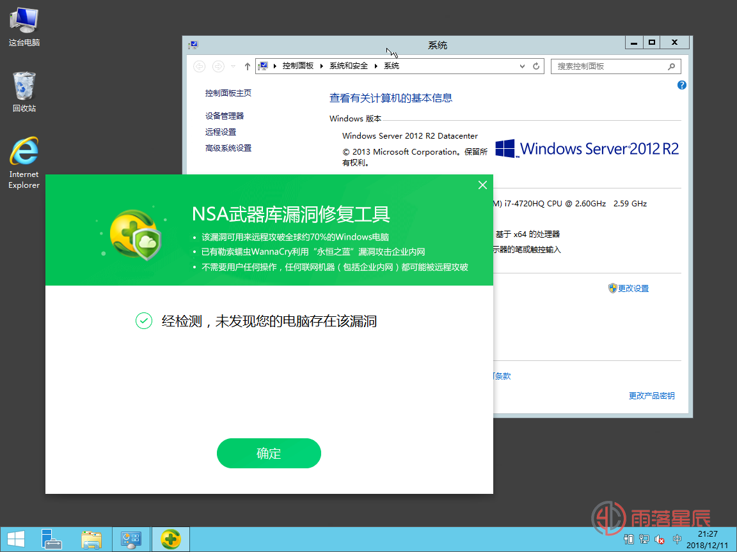This screenshot has width=737, height=552.
Task: Click the 系统和安全 breadcrumb
Action: (348, 66)
